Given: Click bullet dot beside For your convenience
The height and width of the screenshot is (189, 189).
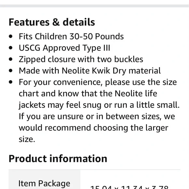Looking at the screenshot, I should tap(11, 82).
